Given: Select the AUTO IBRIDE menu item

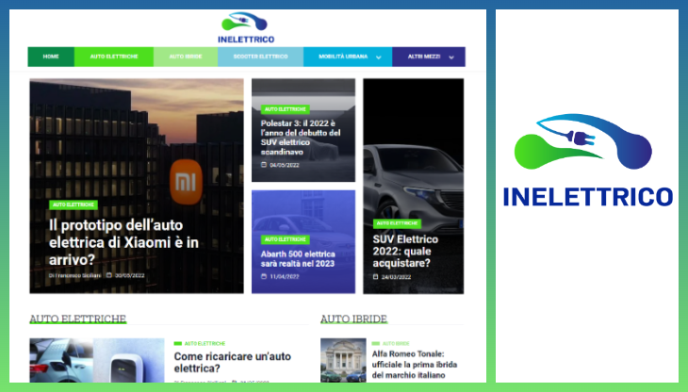Looking at the screenshot, I should point(186,57).
